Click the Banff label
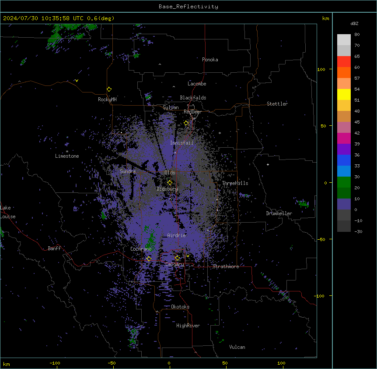This screenshot has width=377, height=369. 54,248
